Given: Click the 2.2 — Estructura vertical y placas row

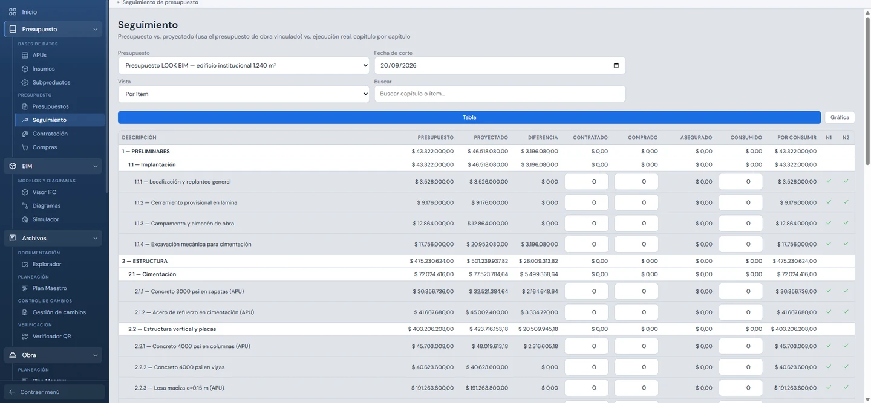Looking at the screenshot, I should 486,329.
